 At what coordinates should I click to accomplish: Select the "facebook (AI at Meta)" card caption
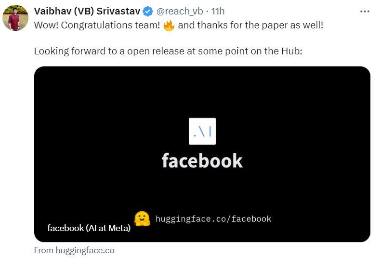point(89,228)
